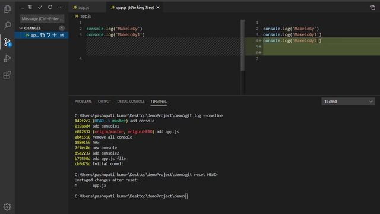Open the Manage gear settings icon

(7, 207)
